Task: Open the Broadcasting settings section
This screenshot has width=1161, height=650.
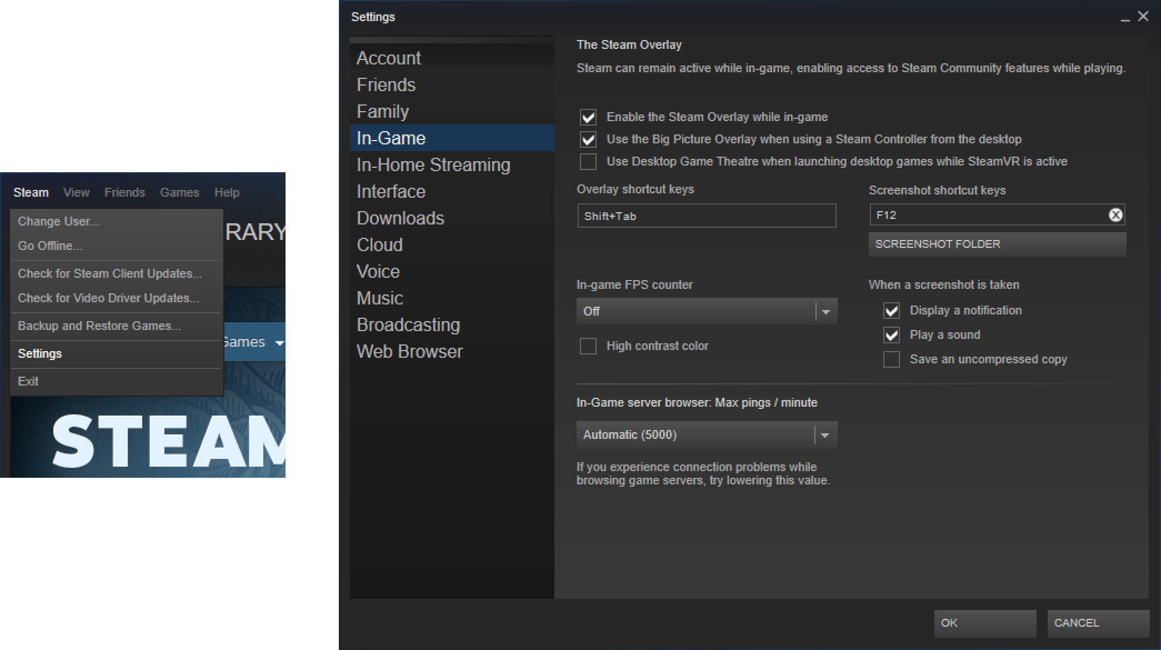Action: pyautogui.click(x=408, y=324)
